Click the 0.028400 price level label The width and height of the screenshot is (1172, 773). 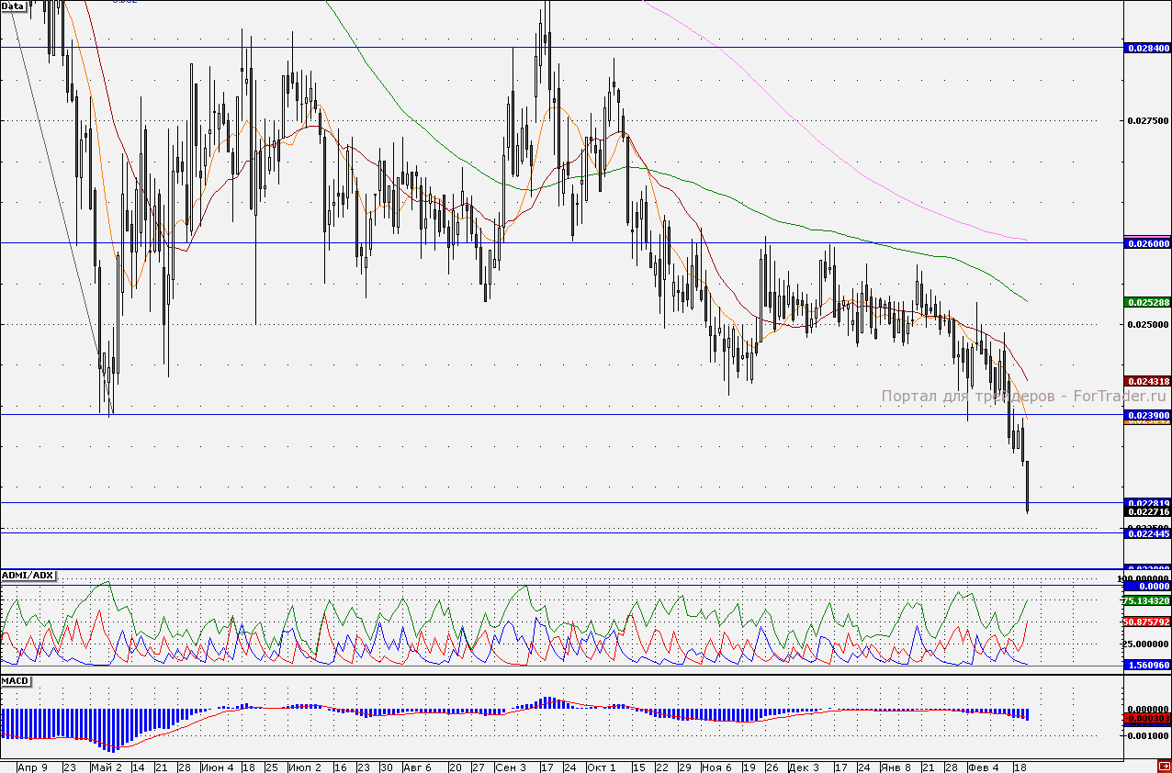[1147, 48]
